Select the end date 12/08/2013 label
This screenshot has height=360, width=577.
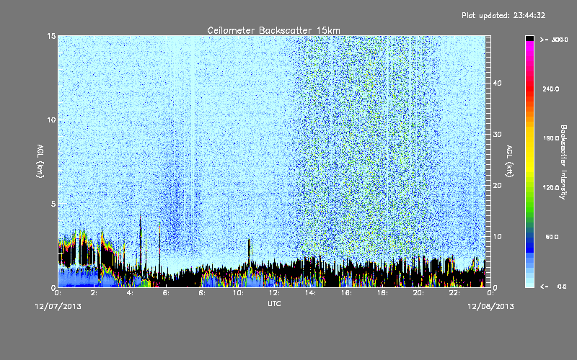490,307
